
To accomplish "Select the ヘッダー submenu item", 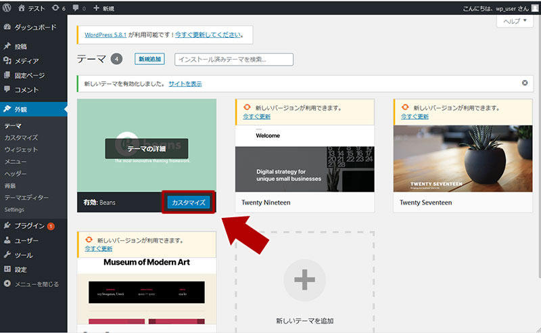I will click(15, 173).
